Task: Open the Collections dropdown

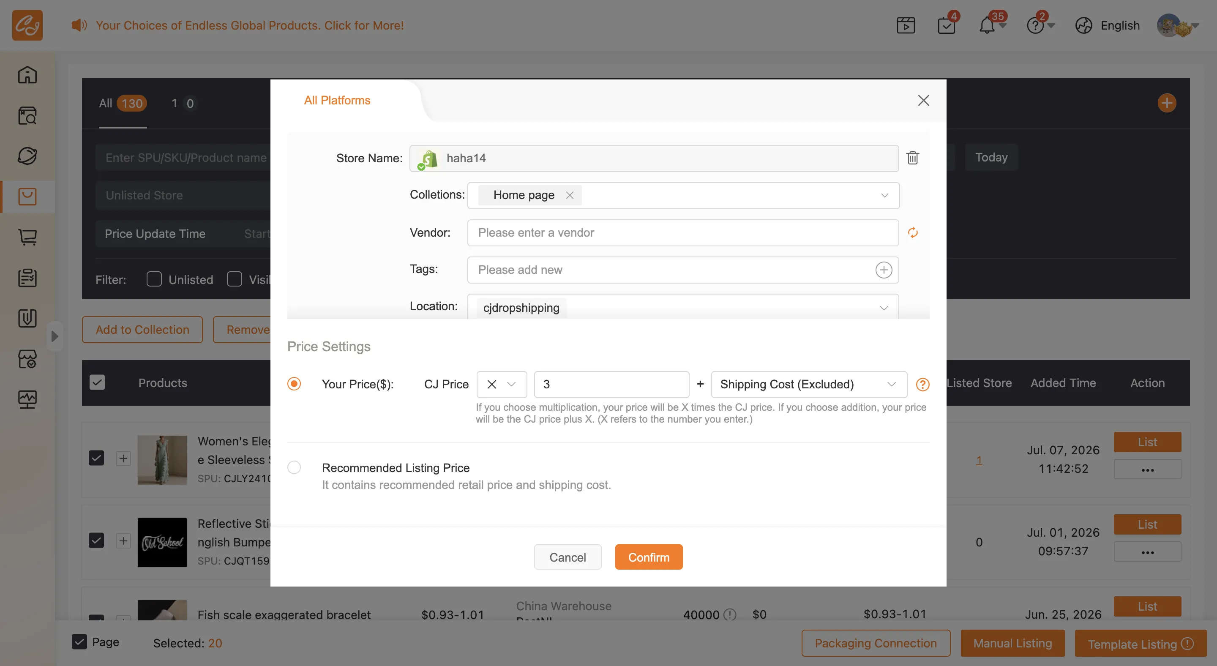Action: tap(683, 195)
